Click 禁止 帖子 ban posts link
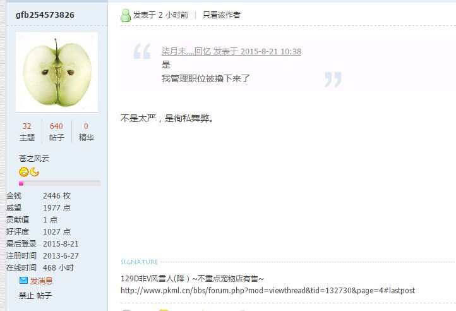This screenshot has height=311, width=456. [x=35, y=296]
